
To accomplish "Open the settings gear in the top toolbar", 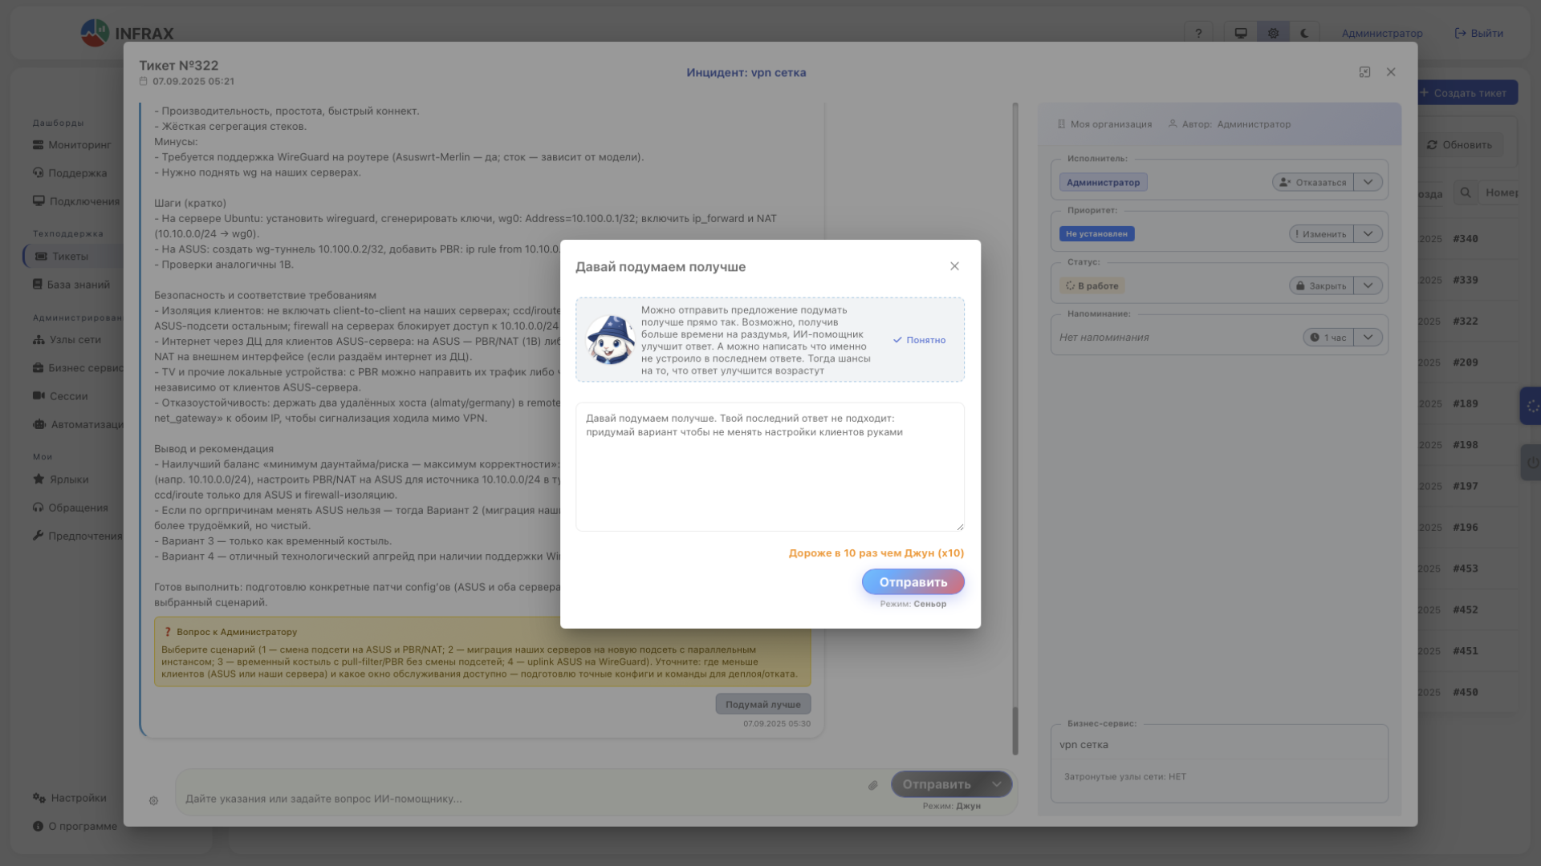I will (1273, 33).
